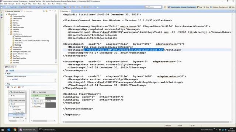
Task: Click Link with Editor icon in navigator
Action: [46, 11]
